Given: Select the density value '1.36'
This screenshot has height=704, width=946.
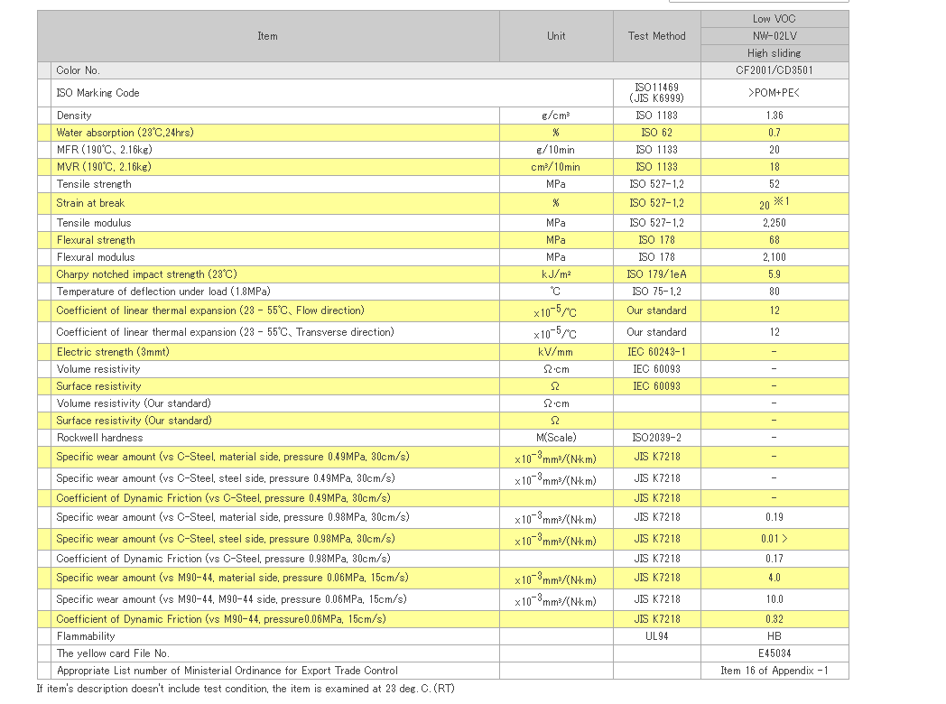Looking at the screenshot, I should pos(774,116).
